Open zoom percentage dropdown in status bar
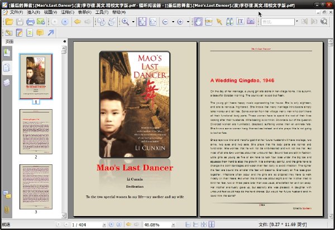This screenshot has width=335, height=230. pyautogui.click(x=173, y=224)
